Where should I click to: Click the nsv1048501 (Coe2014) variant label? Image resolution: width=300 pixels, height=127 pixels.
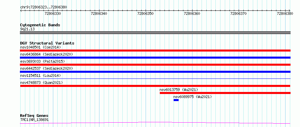[x=40, y=47]
